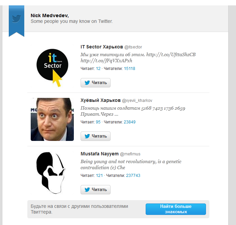Click the following count 95 link

pos(98,122)
